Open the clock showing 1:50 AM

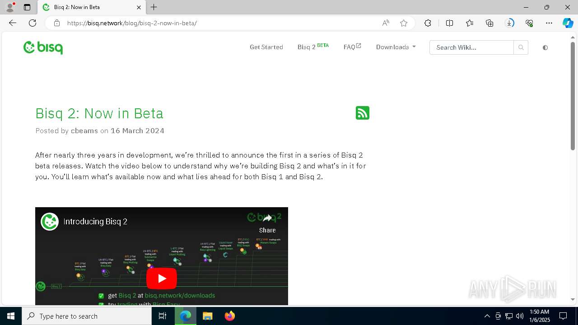click(540, 316)
